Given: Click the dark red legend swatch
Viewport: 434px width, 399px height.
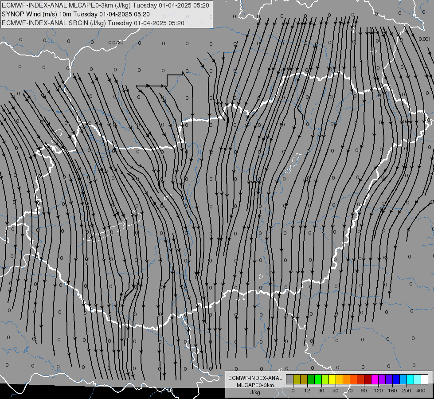Looking at the screenshot, I should click(368, 379).
